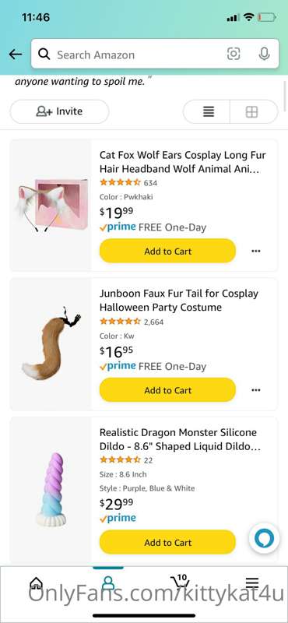The image size is (288, 623).
Task: Go to Home tab icon
Action: (x=36, y=583)
